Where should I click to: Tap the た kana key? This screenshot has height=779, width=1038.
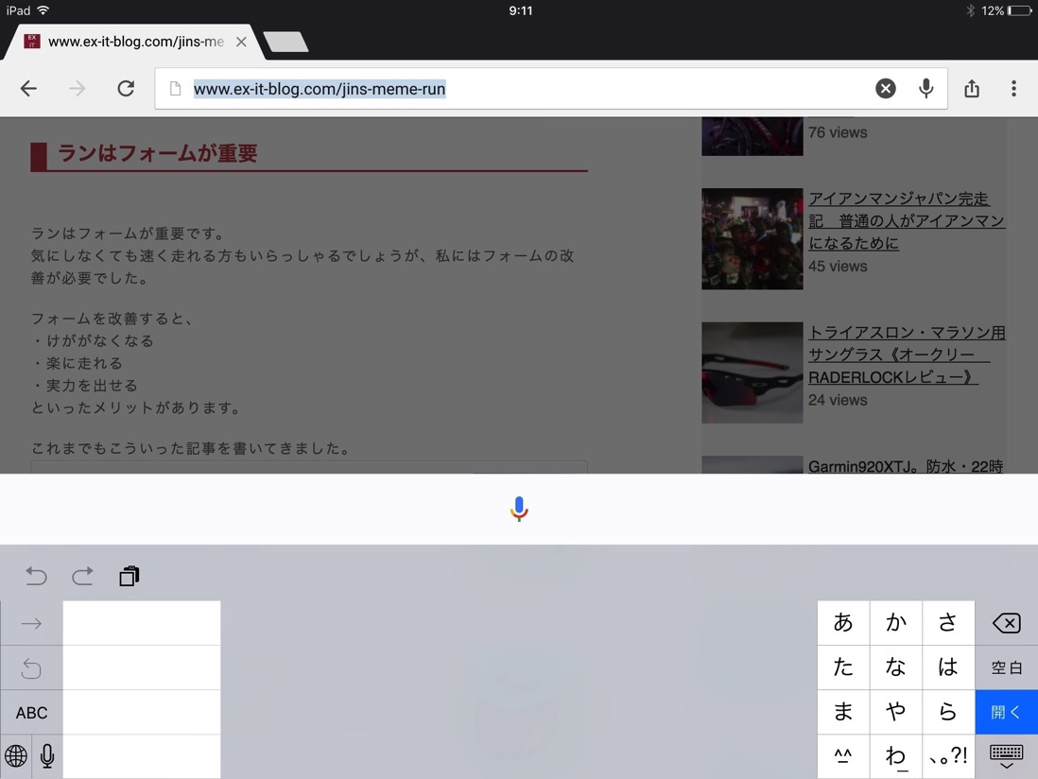coord(842,667)
